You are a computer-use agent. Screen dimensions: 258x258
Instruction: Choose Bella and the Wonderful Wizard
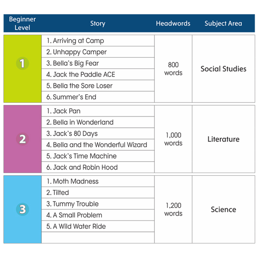[97, 145]
